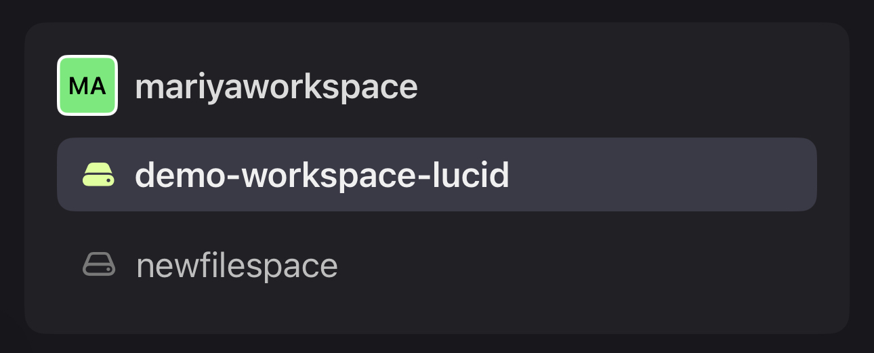The height and width of the screenshot is (353, 874).
Task: Click the bold demo-workspace-lucid text label
Action: coord(322,175)
